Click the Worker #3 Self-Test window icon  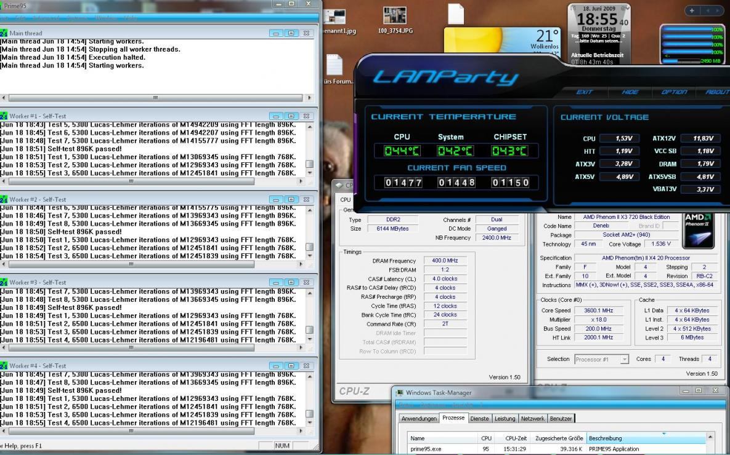3,282
